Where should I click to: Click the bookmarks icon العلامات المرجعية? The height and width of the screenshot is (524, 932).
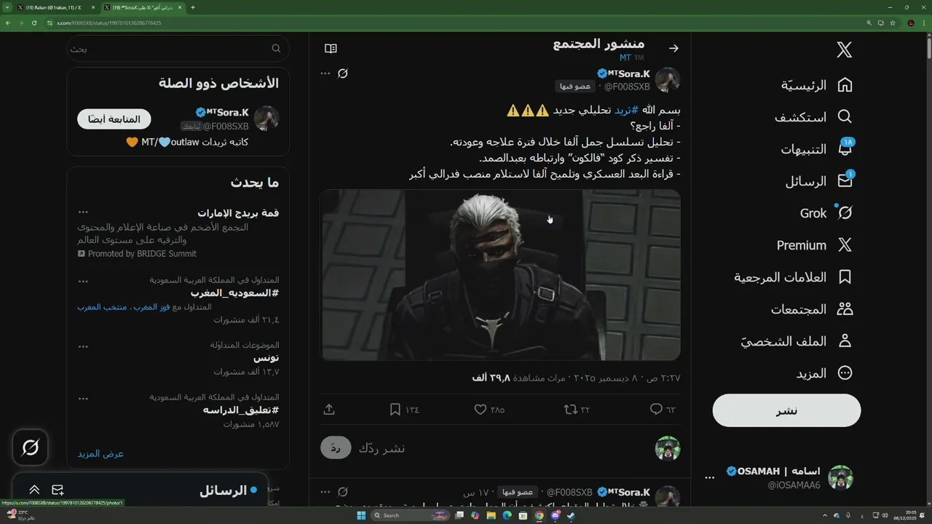(845, 277)
